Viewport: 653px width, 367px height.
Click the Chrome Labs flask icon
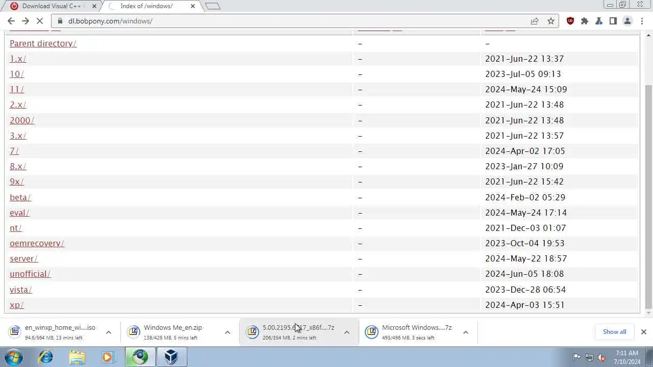599,21
